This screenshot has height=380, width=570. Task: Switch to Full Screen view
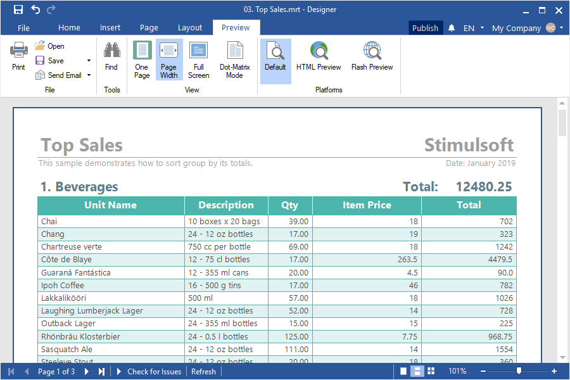click(198, 60)
